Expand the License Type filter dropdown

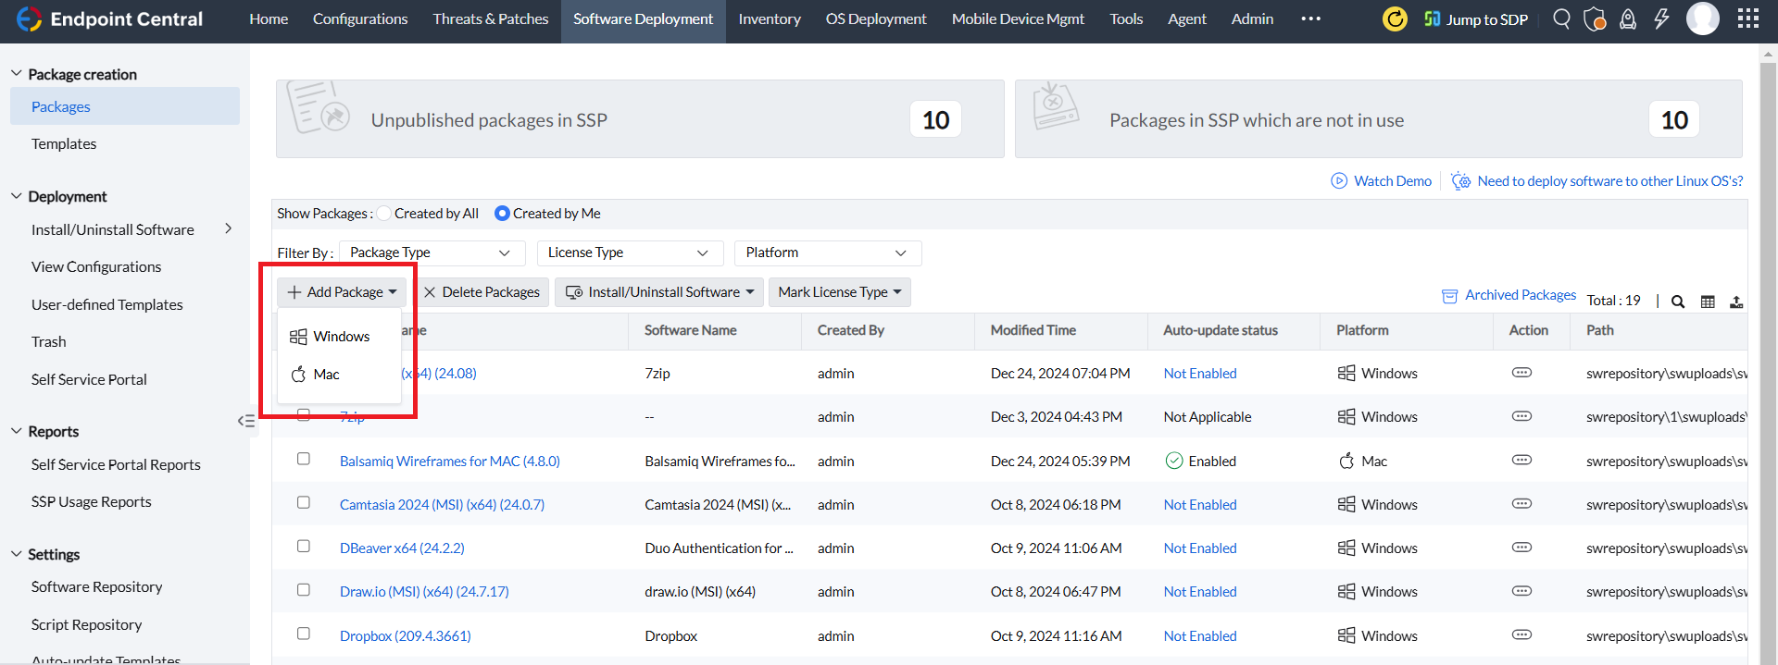629,252
